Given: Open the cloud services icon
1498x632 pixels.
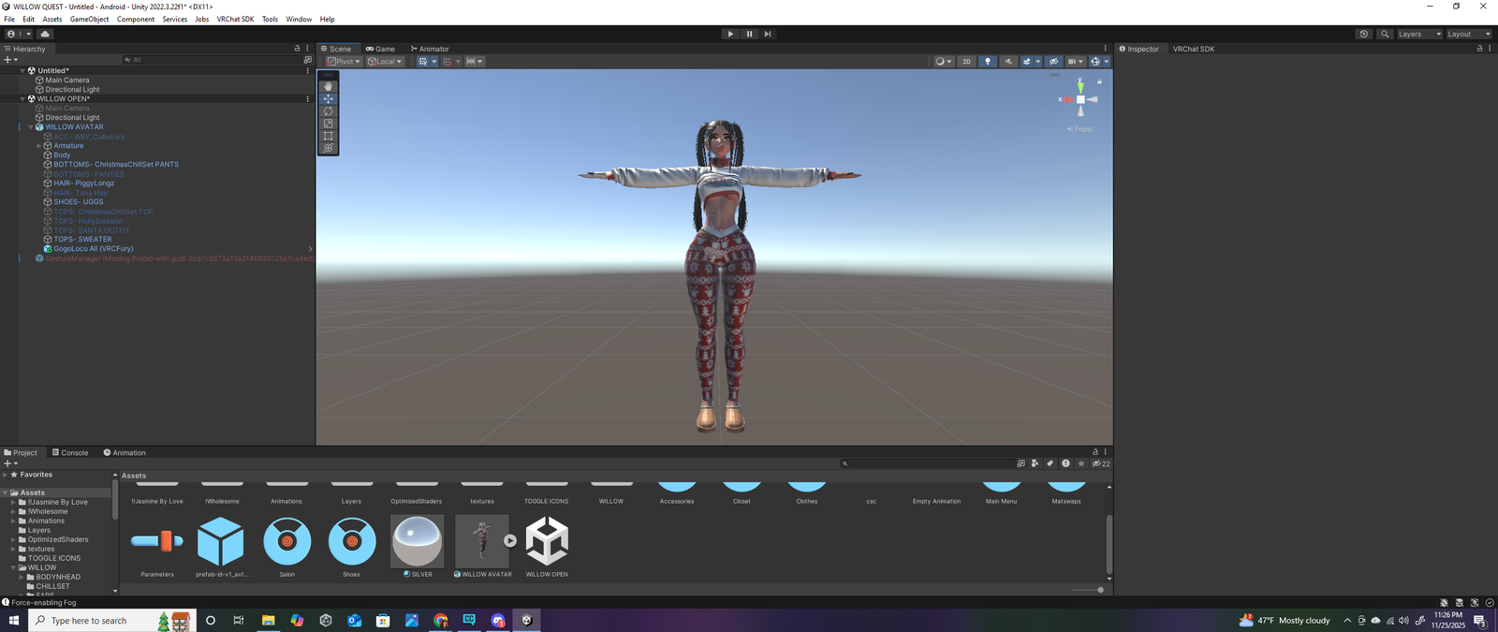Looking at the screenshot, I should tap(45, 34).
